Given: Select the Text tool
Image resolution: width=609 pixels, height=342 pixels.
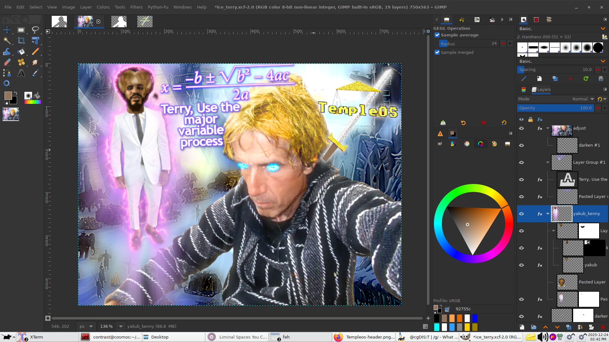Looking at the screenshot, I should coord(21,73).
